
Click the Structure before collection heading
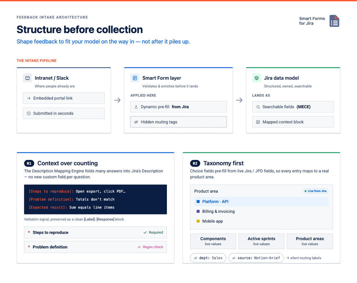click(80, 30)
